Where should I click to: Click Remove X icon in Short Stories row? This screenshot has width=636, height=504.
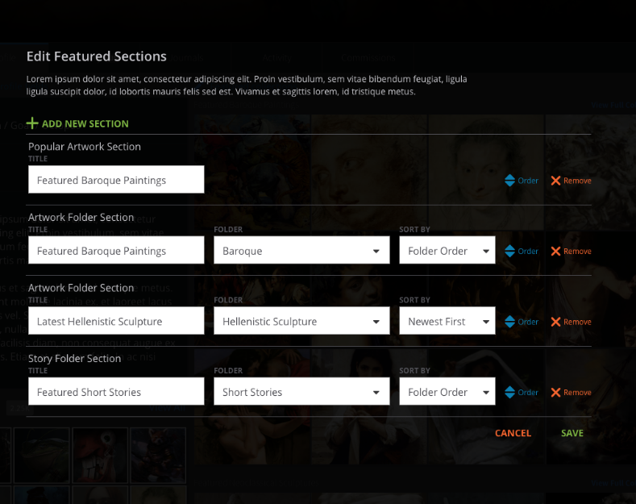(555, 393)
